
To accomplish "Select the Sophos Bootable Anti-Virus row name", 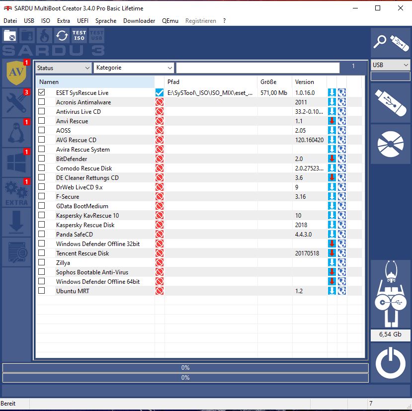I will [x=92, y=272].
